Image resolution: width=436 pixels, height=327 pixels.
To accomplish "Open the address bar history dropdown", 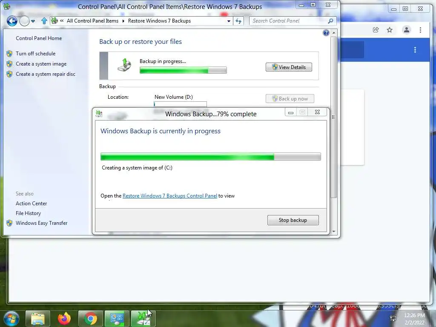I will pos(229,21).
